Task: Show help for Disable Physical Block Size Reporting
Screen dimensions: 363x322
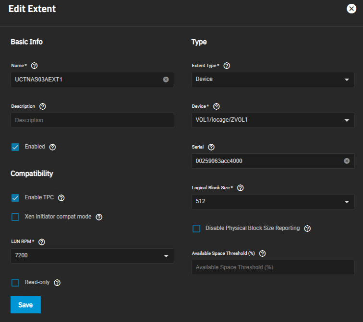Action: point(307,229)
